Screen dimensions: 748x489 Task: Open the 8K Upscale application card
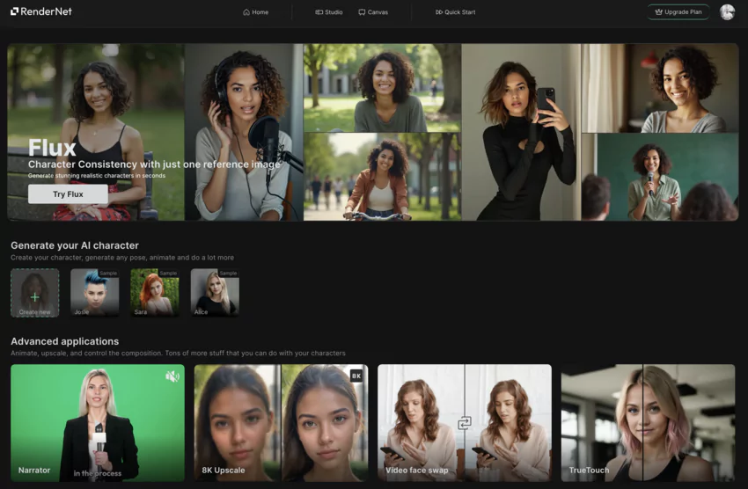(281, 423)
